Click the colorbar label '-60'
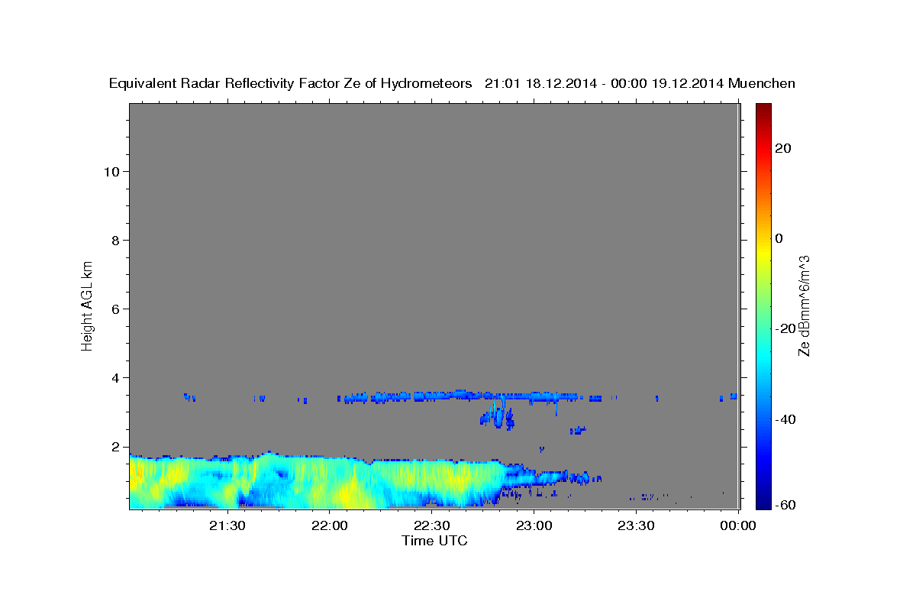This screenshot has width=916, height=611. point(786,504)
